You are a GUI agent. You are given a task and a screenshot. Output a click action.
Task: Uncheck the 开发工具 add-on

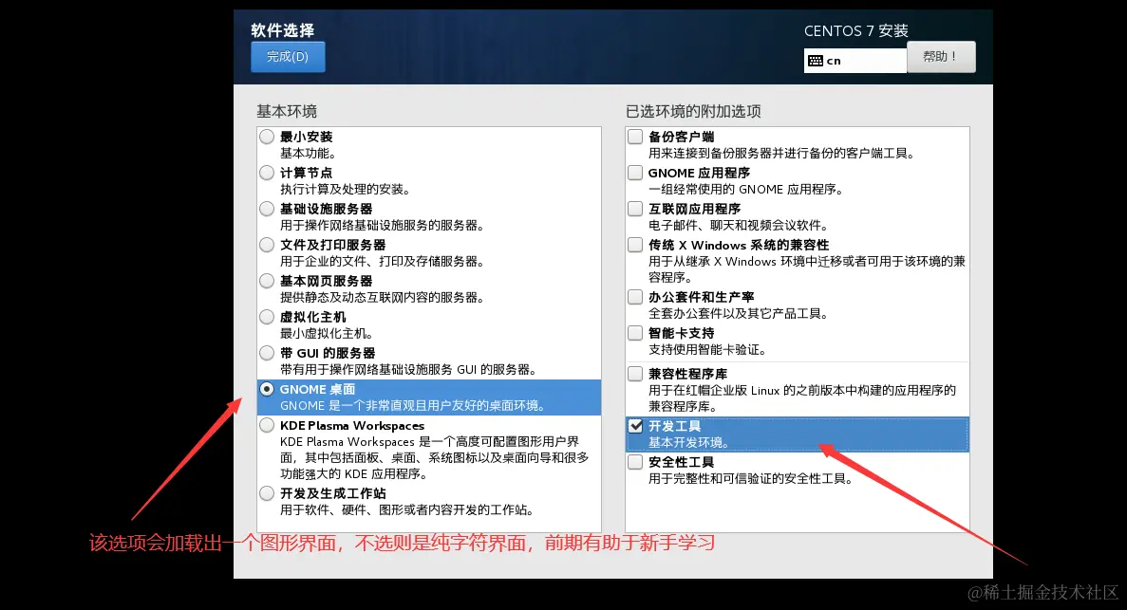[x=634, y=425]
